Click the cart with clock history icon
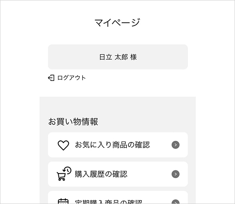Viewport: 235px width, 204px height. coord(64,174)
